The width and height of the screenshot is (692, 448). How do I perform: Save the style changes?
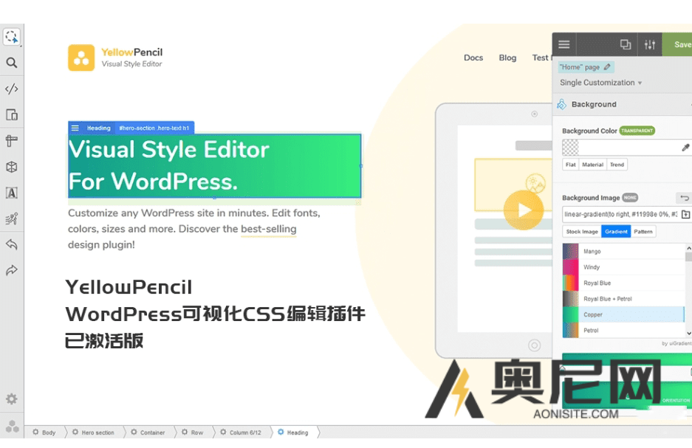pos(677,44)
